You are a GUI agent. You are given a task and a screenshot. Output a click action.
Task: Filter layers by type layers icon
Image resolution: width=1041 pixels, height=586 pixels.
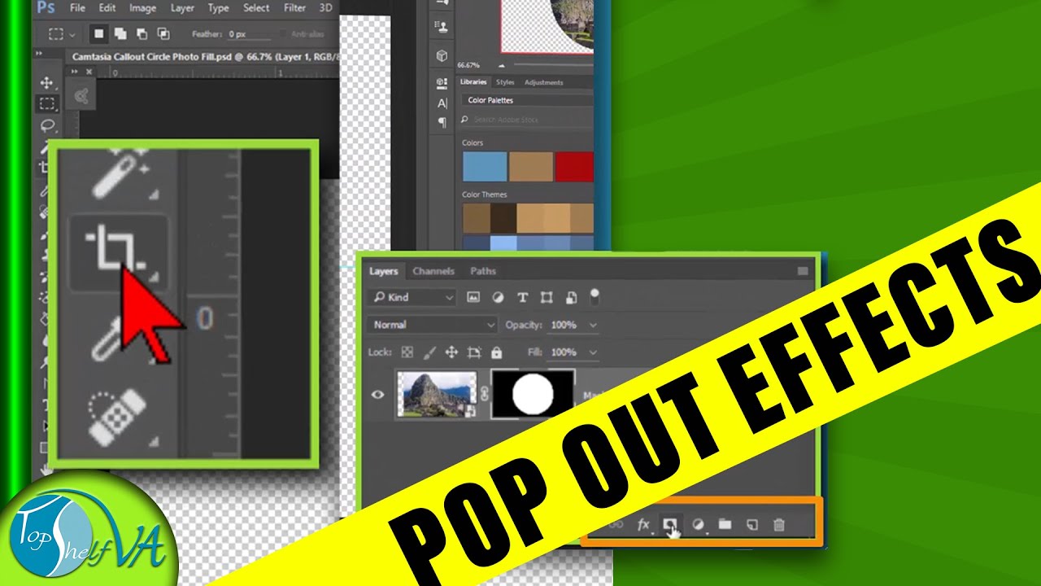coord(522,297)
